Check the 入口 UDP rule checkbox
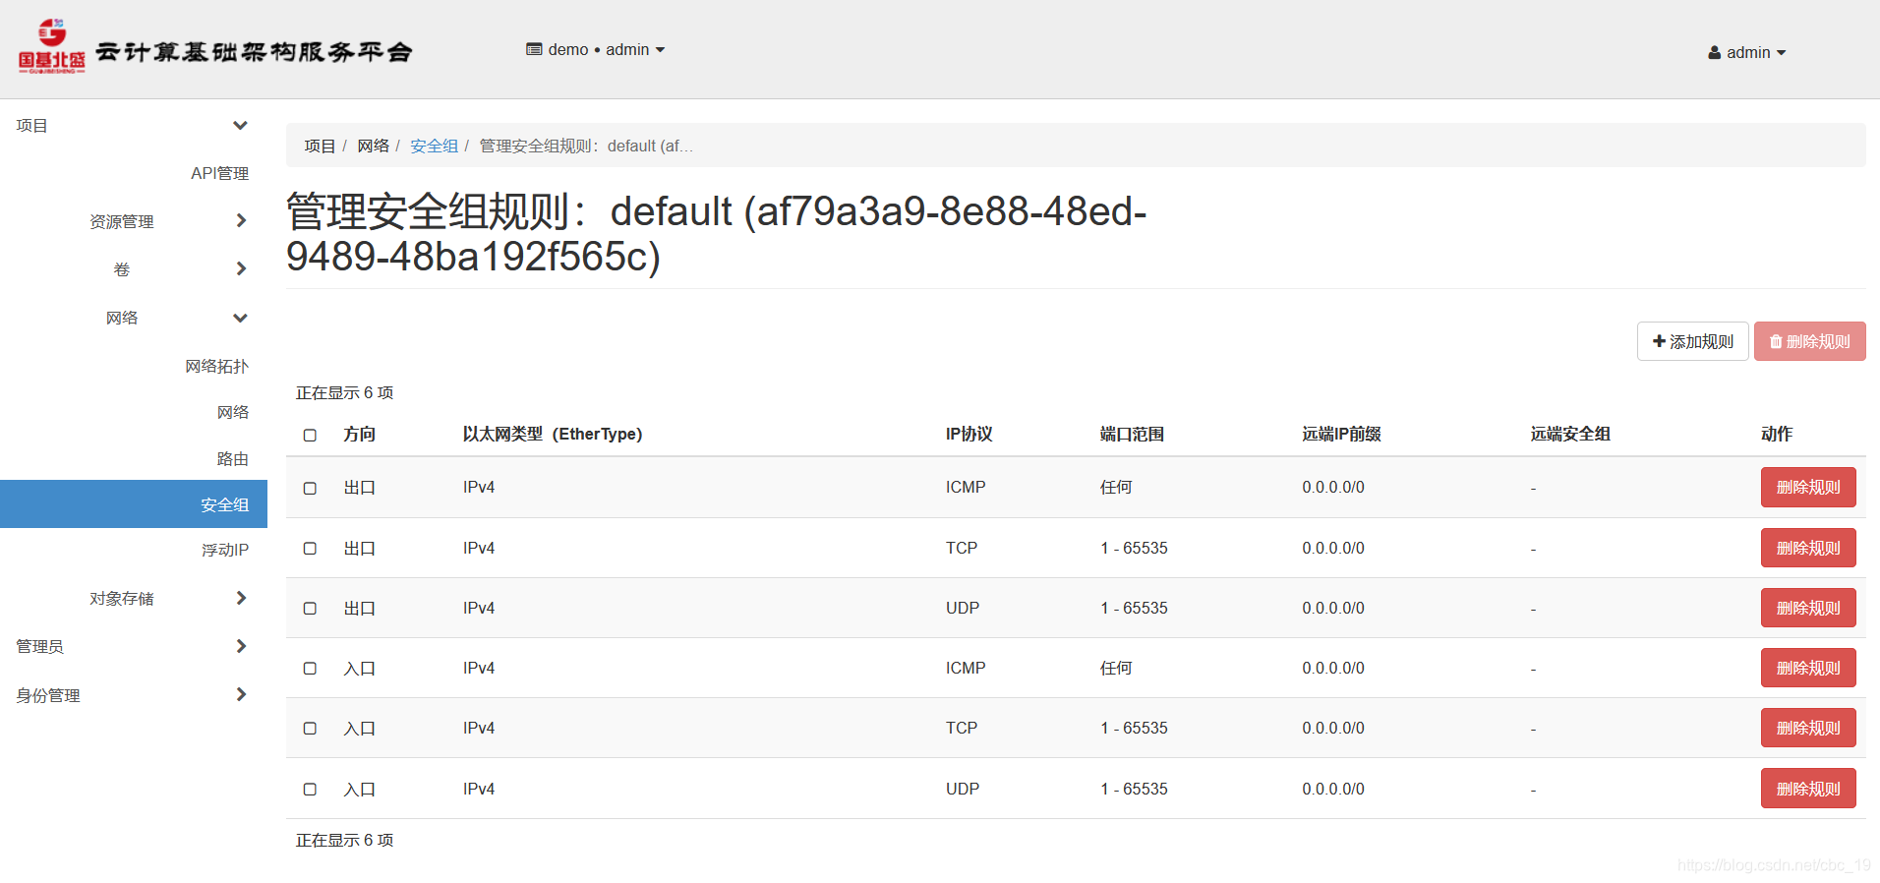 tap(310, 790)
